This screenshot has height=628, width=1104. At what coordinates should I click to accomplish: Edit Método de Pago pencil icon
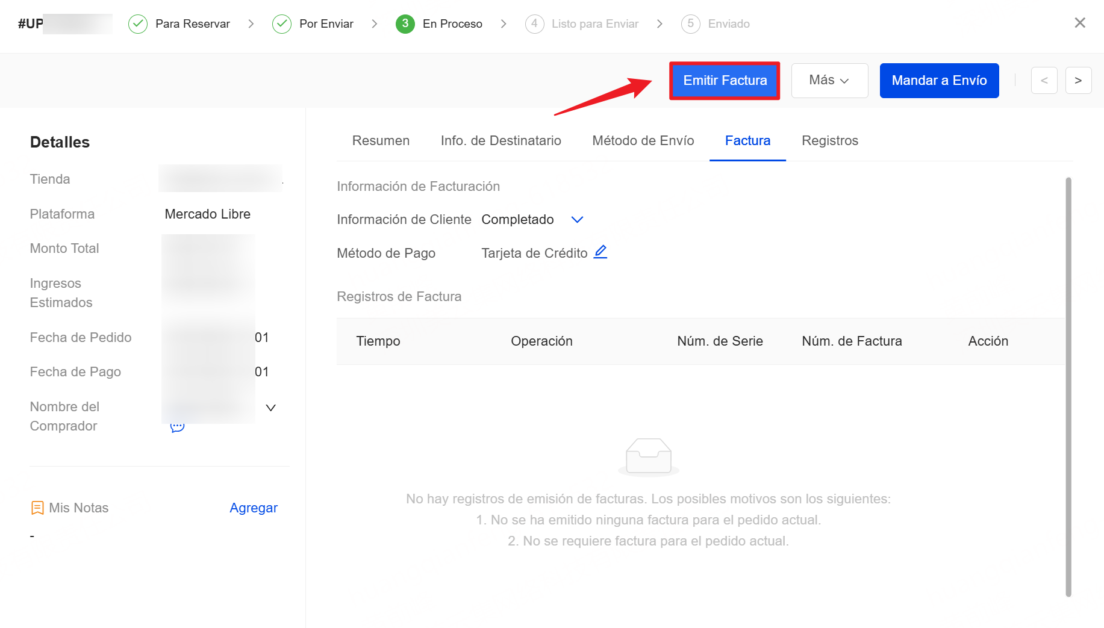pos(600,252)
